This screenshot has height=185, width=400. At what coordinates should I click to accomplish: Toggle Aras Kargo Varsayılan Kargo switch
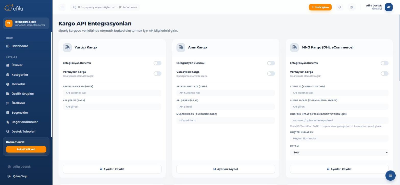tap(271, 74)
